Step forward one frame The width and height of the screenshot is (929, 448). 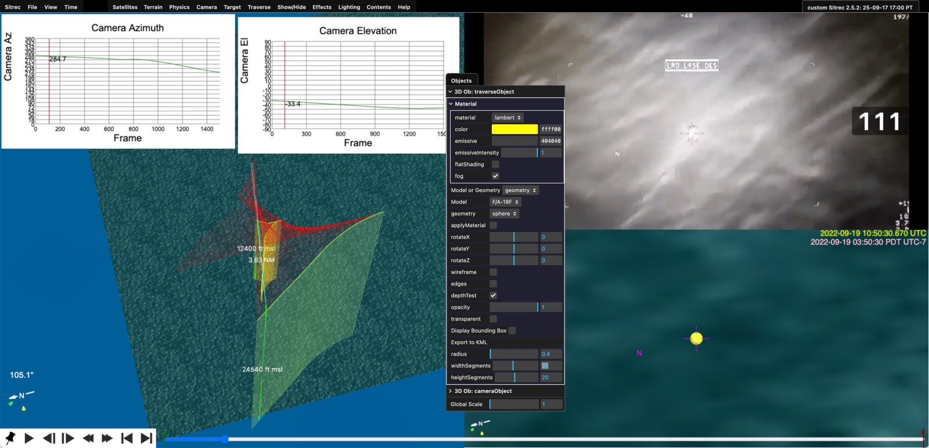coord(68,438)
